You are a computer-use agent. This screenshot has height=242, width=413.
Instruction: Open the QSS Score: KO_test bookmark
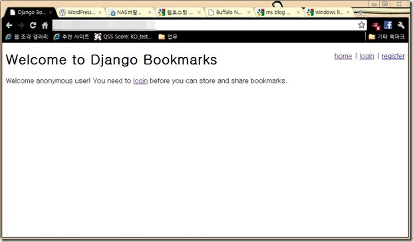(x=123, y=37)
